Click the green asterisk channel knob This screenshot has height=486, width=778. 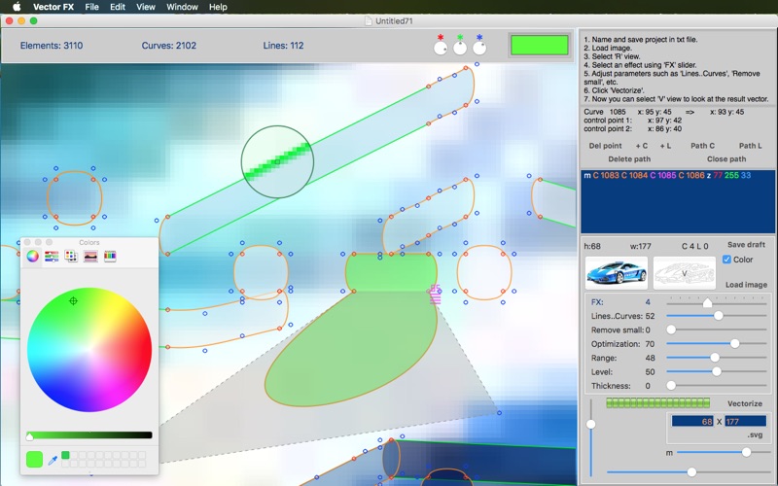point(460,48)
